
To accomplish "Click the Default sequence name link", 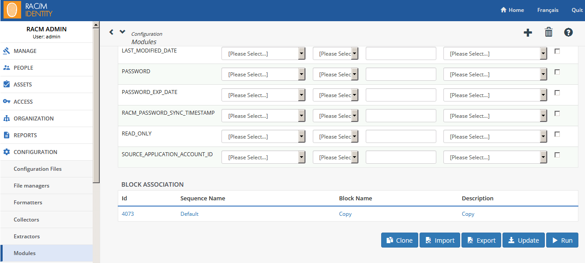I will point(189,214).
